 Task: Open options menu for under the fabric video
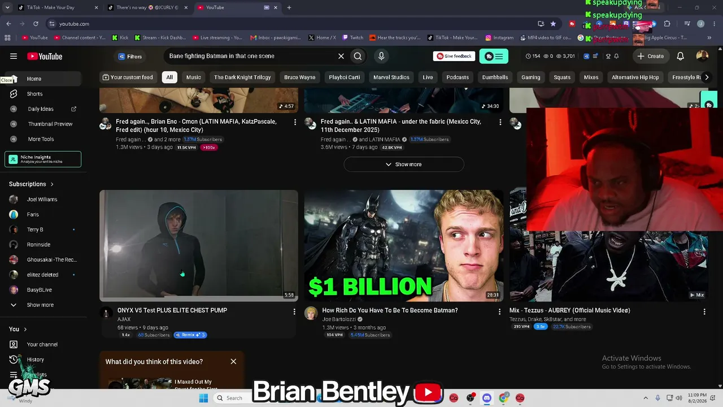500,122
